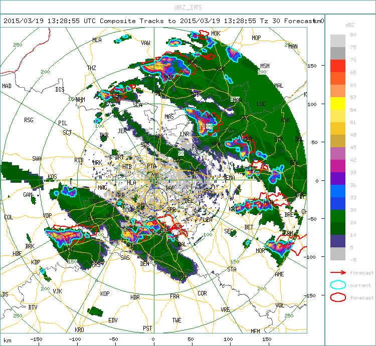Select the green 20–30 dBZ legend color
This screenshot has height=346, width=376.
coord(337,216)
